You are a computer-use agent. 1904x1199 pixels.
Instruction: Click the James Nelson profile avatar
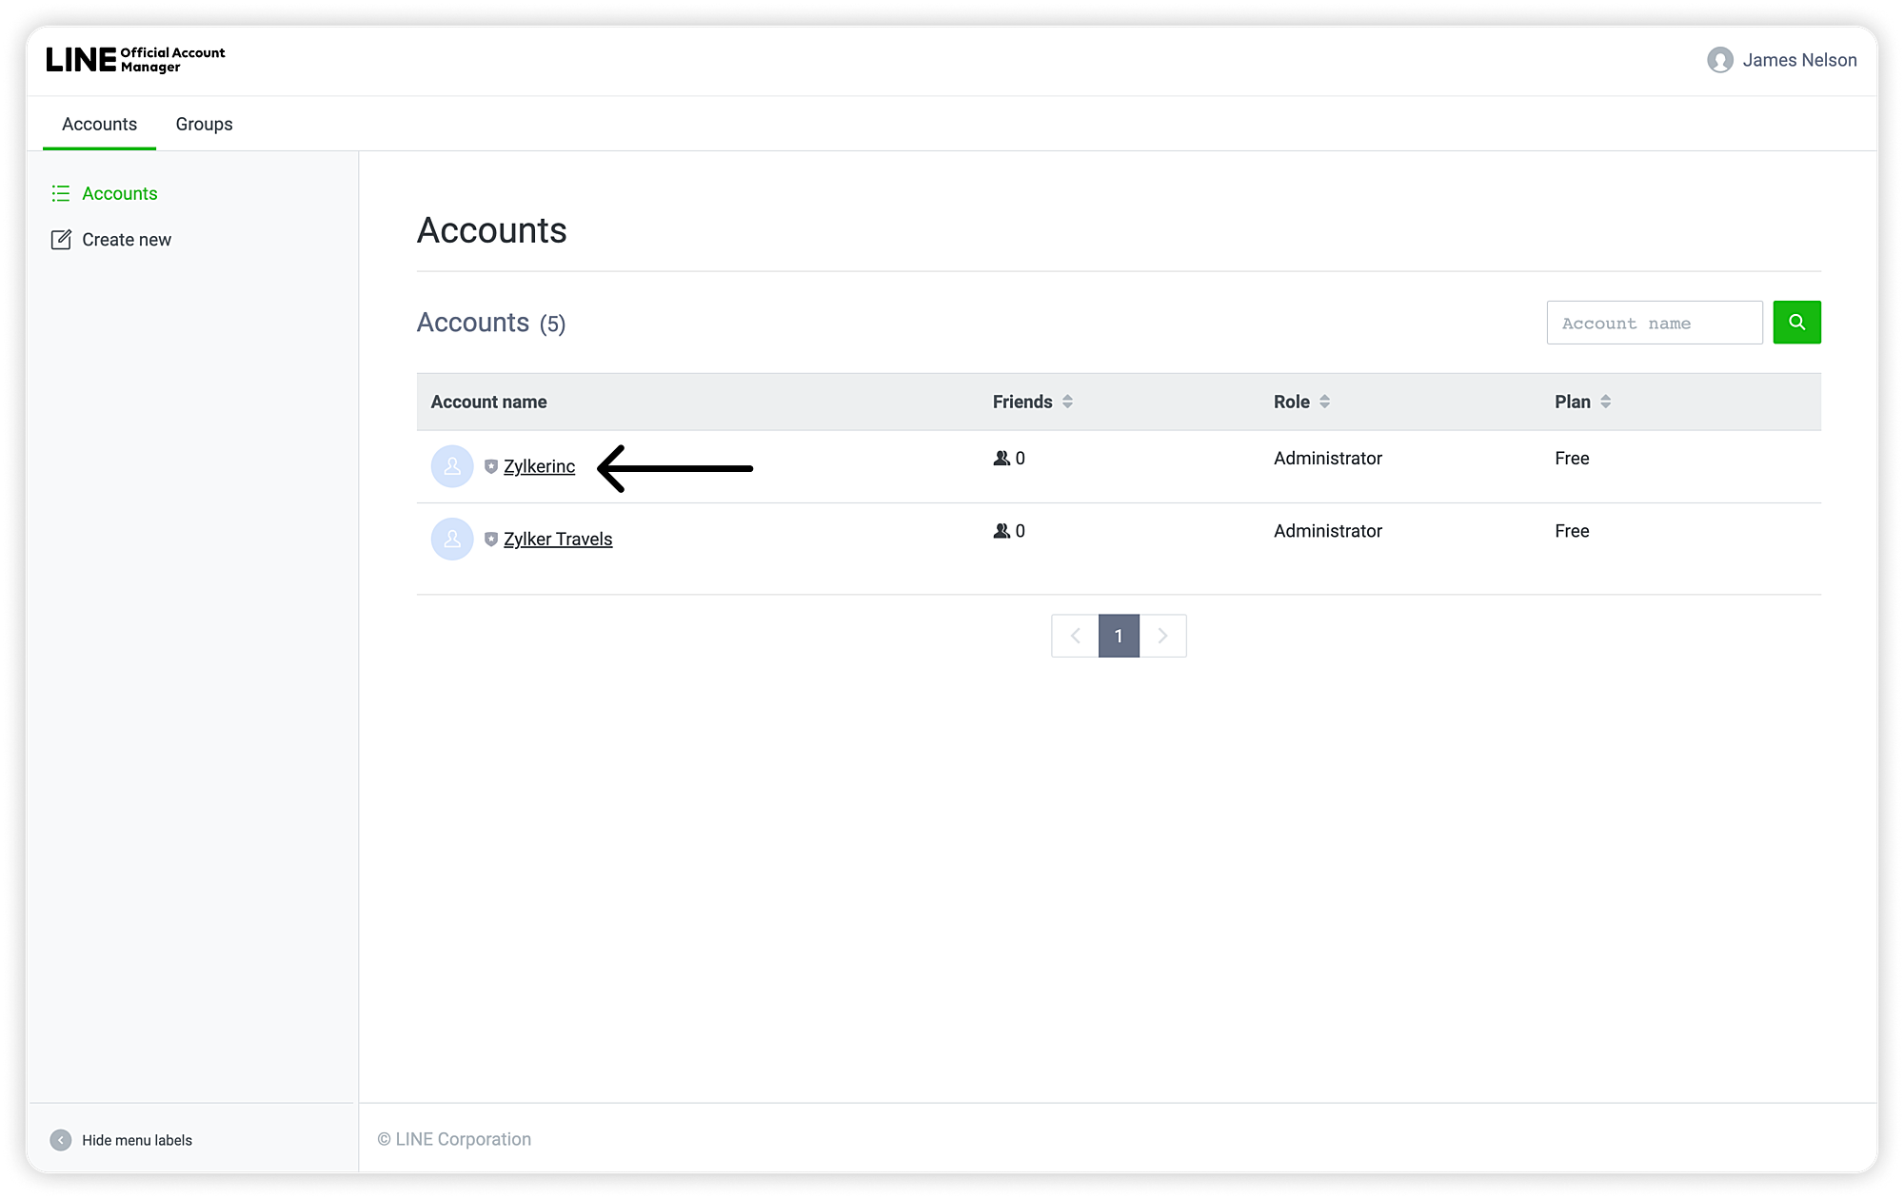1719,60
